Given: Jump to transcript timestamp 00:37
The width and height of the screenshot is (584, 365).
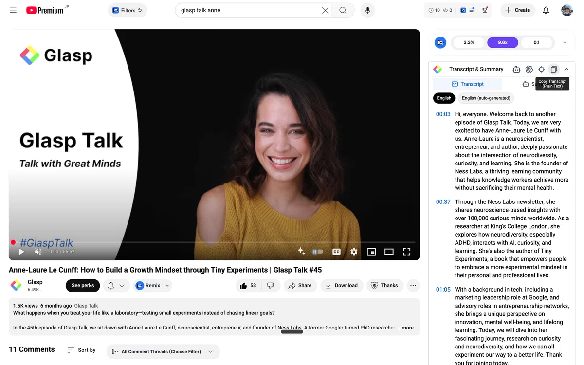Looking at the screenshot, I should (x=443, y=202).
